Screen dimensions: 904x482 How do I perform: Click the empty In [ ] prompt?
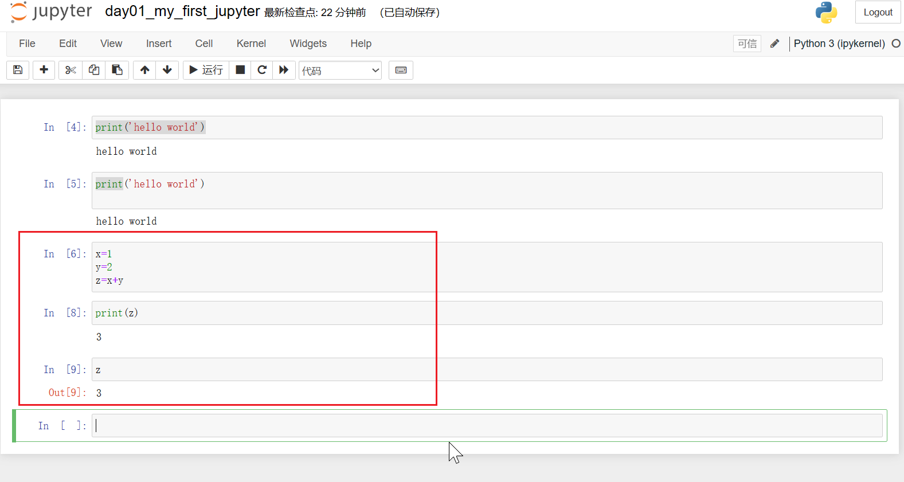tap(62, 426)
